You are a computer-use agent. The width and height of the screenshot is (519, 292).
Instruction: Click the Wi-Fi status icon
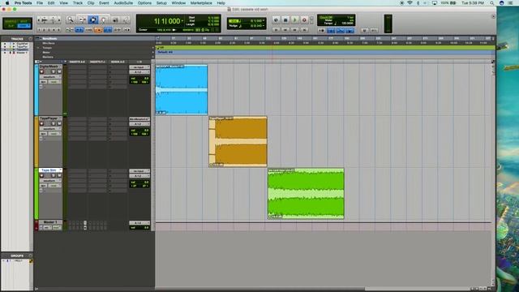[x=410, y=3]
